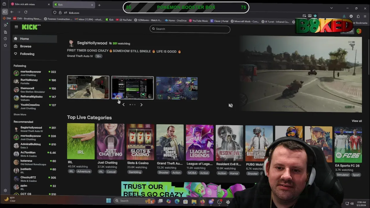Click the Gambling tag under Slots & Casino

point(135,172)
